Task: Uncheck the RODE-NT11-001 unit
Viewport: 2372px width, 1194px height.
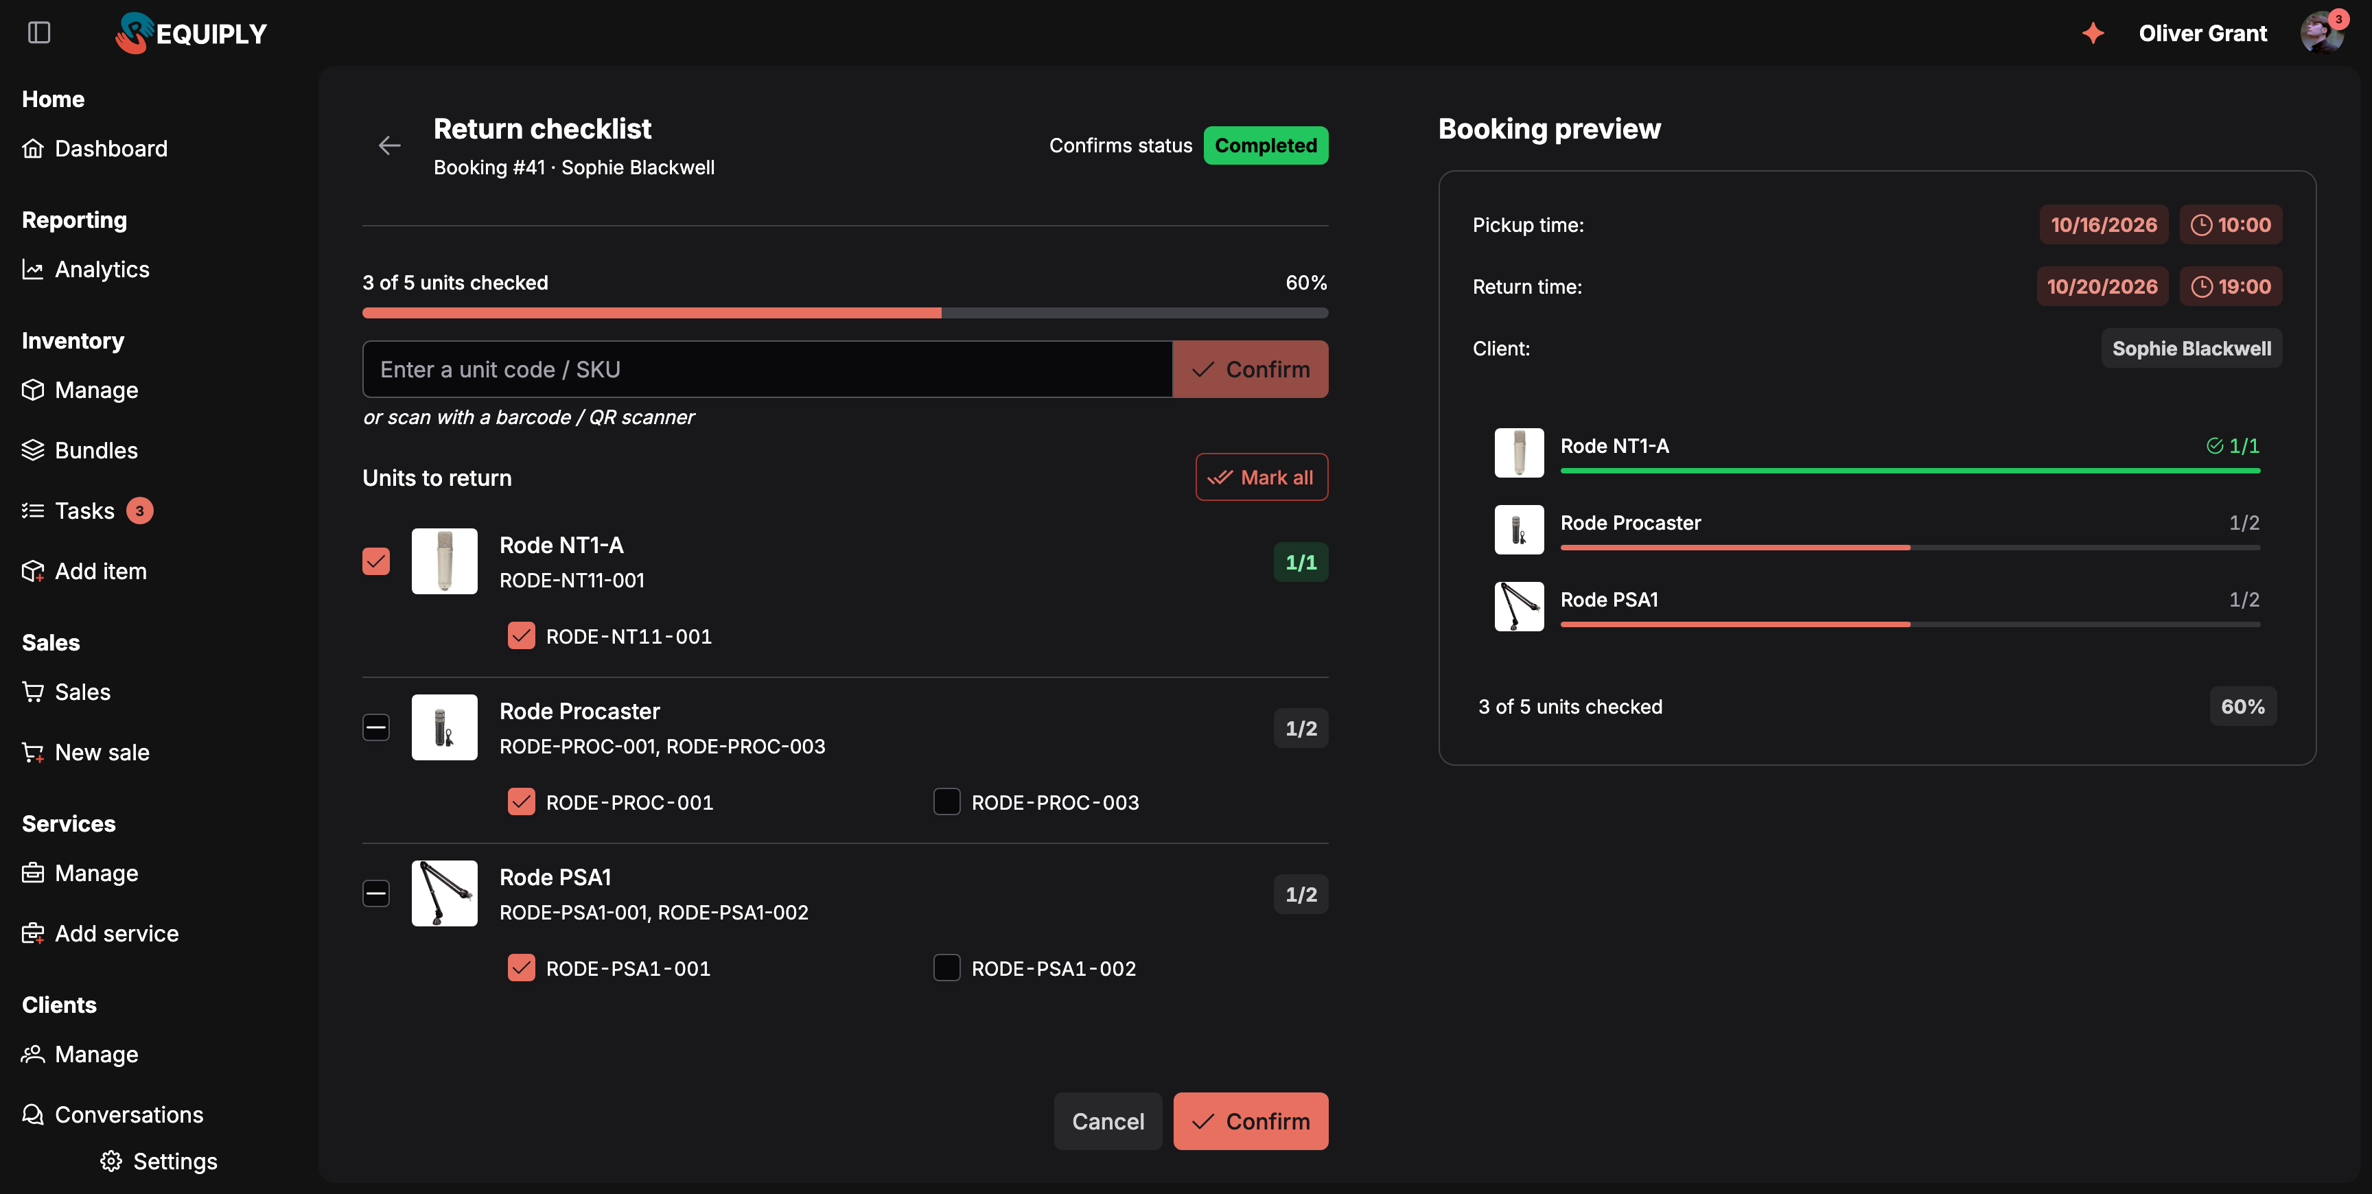Action: [521, 635]
